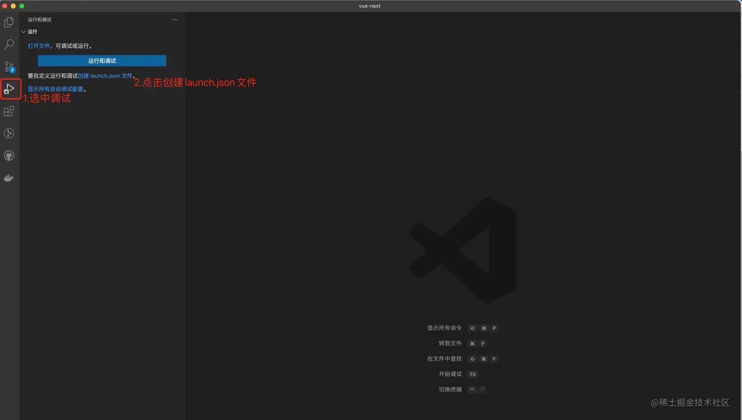Open the Extensions icon

9,111
